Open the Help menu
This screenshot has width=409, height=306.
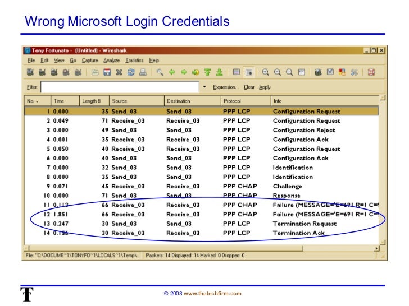tap(154, 61)
